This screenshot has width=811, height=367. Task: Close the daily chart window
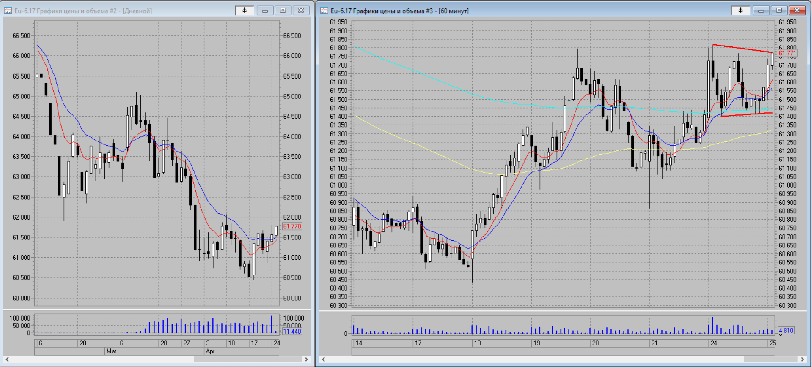point(301,11)
